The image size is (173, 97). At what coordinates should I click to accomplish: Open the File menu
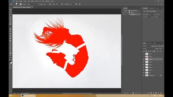14,1
